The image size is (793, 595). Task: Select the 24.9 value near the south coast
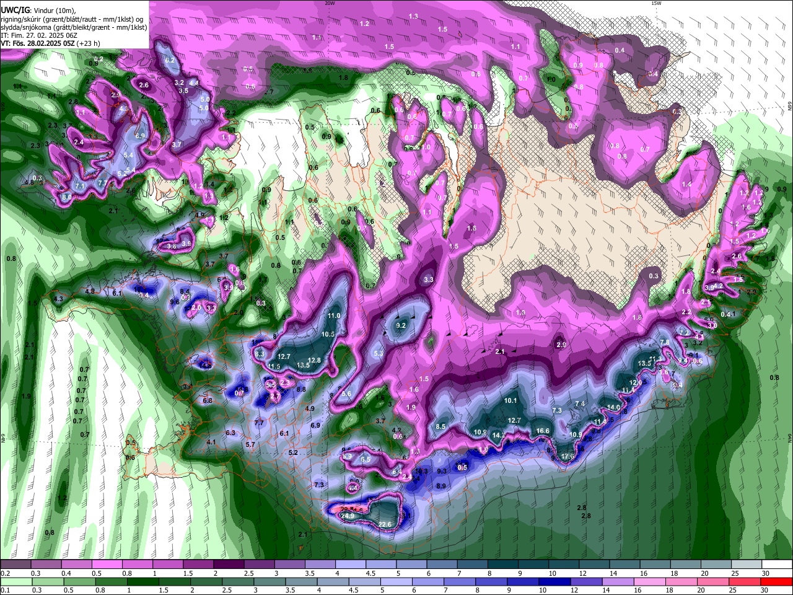348,516
